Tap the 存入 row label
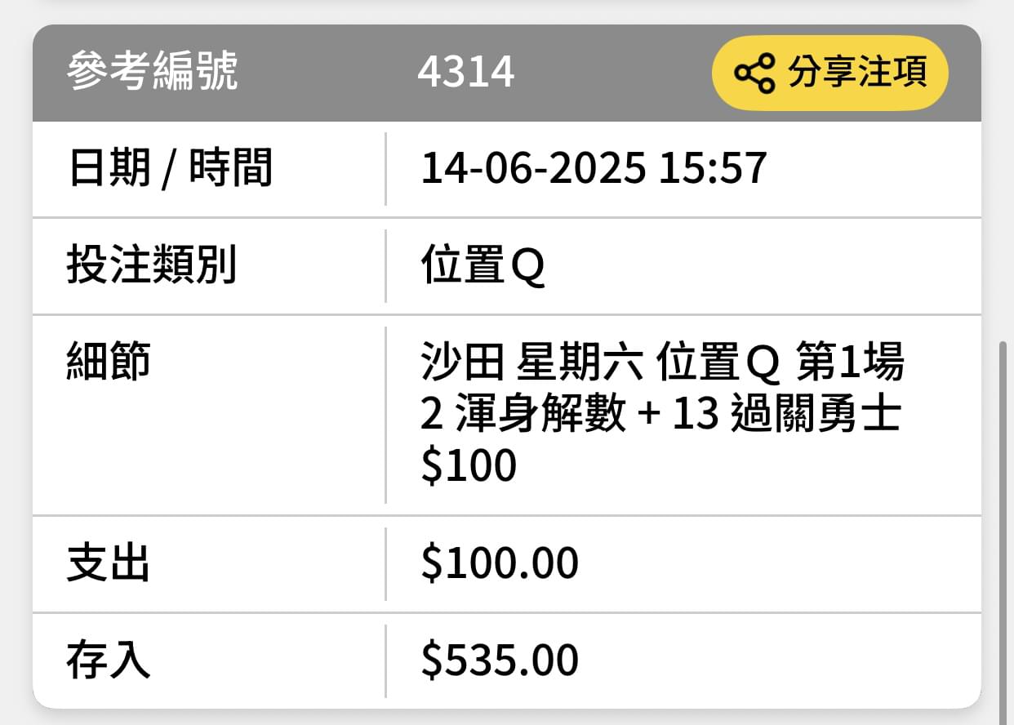 [x=109, y=661]
